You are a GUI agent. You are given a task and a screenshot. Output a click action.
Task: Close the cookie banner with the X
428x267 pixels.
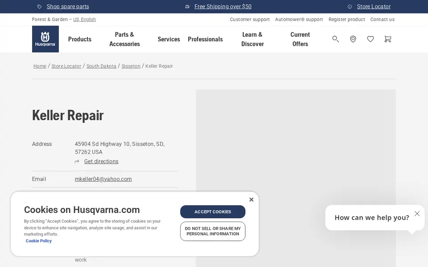pos(251,200)
